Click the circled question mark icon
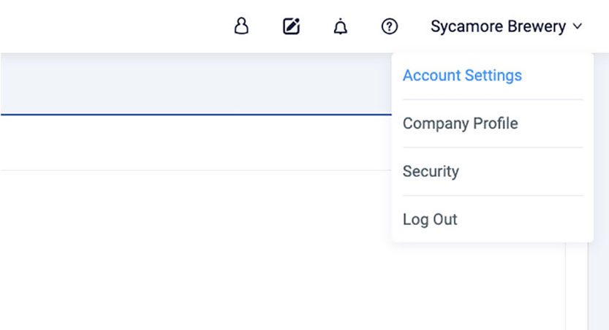The width and height of the screenshot is (609, 330). (x=390, y=27)
